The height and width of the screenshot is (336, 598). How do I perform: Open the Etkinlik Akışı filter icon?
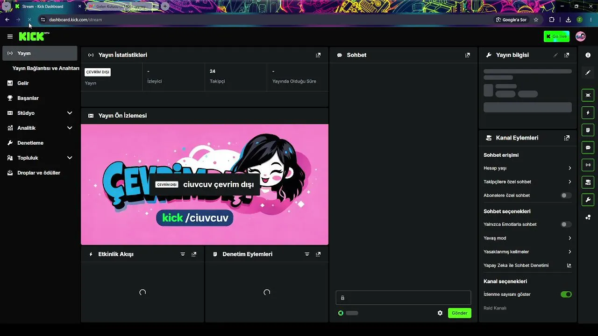coord(183,254)
